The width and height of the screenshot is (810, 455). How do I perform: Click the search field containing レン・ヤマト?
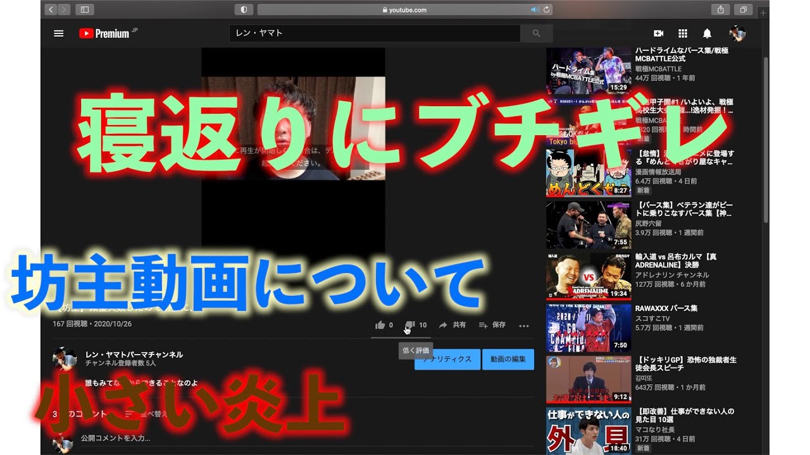coord(375,33)
